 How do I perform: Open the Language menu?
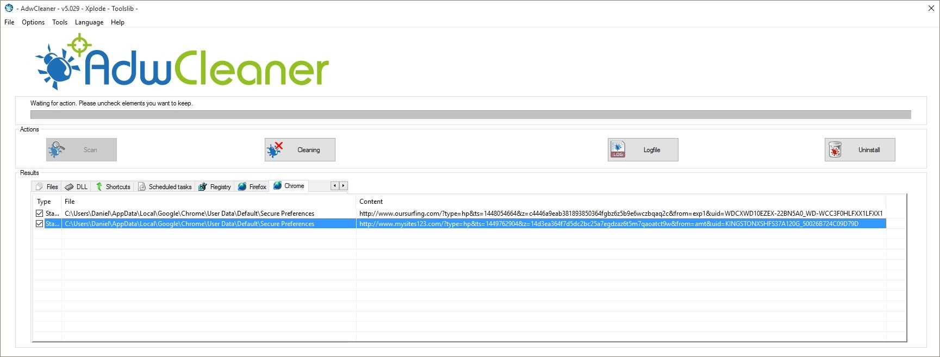click(x=89, y=22)
